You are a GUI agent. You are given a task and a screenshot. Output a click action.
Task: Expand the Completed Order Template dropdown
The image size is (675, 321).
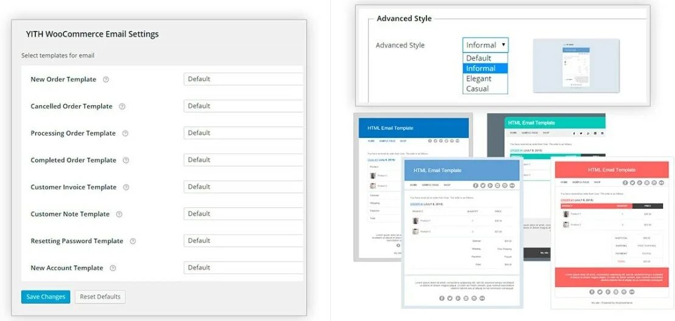[x=243, y=160]
